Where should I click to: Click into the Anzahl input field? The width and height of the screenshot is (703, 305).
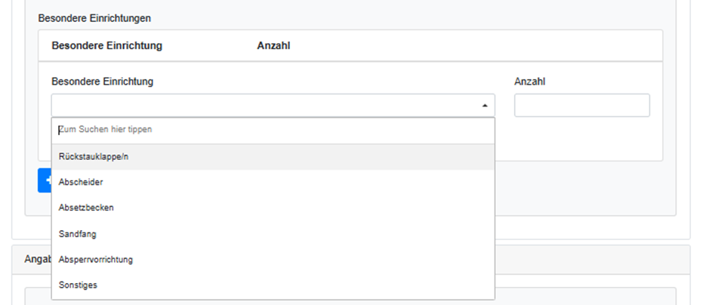(x=581, y=106)
